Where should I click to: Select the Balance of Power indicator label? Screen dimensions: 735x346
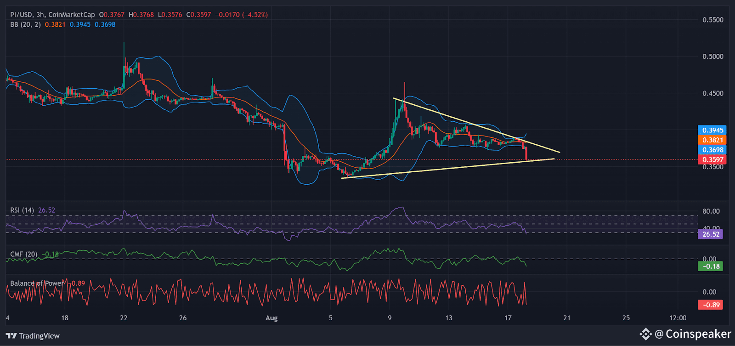point(37,283)
